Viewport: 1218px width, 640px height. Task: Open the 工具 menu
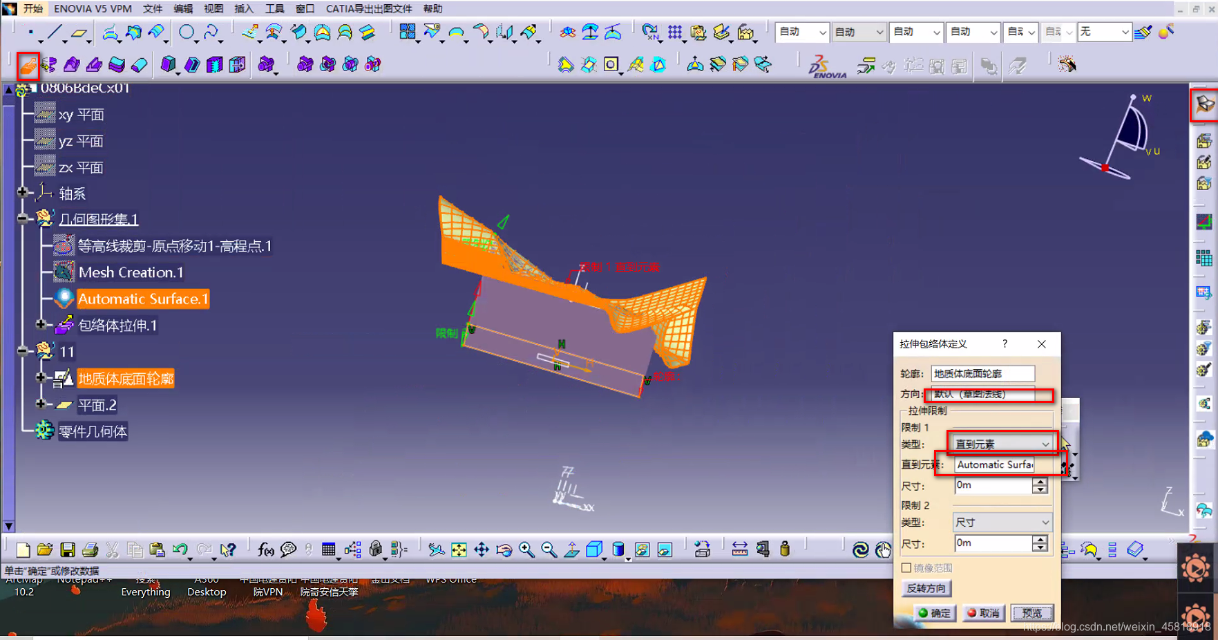tap(275, 9)
